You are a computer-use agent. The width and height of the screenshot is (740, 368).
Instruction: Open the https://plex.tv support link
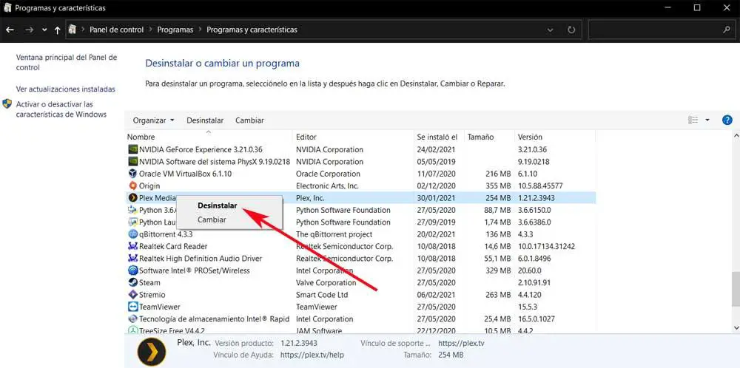pos(461,343)
